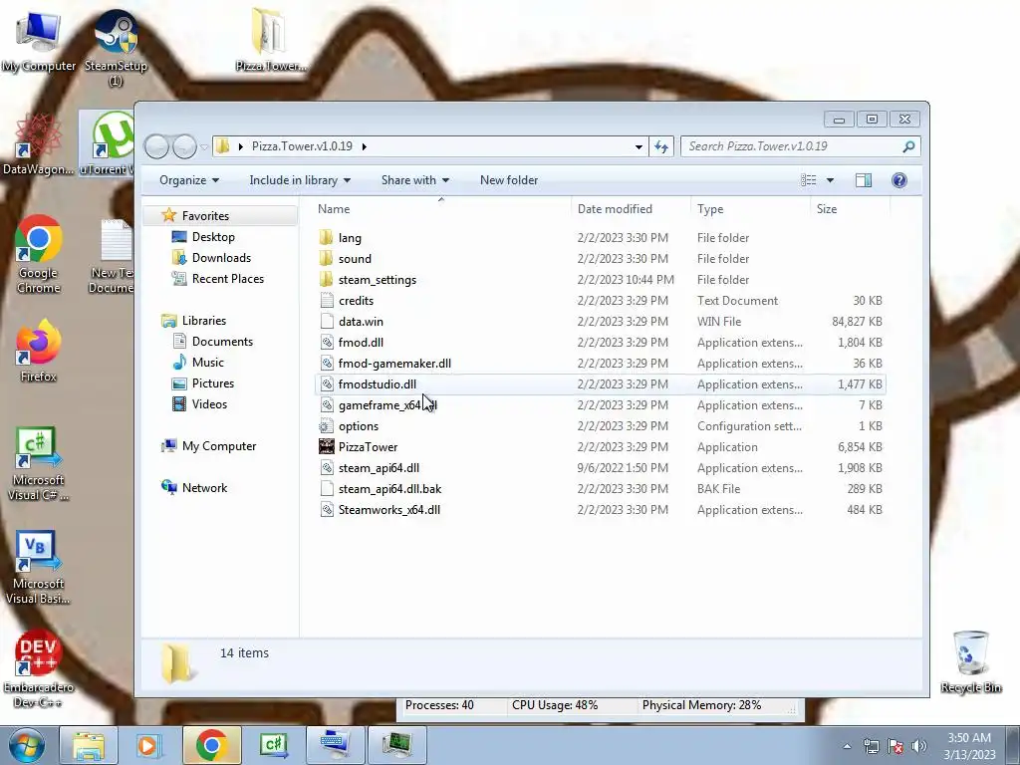Expand the address bar history dropdown
Screen dimensions: 1020x765
(x=638, y=146)
